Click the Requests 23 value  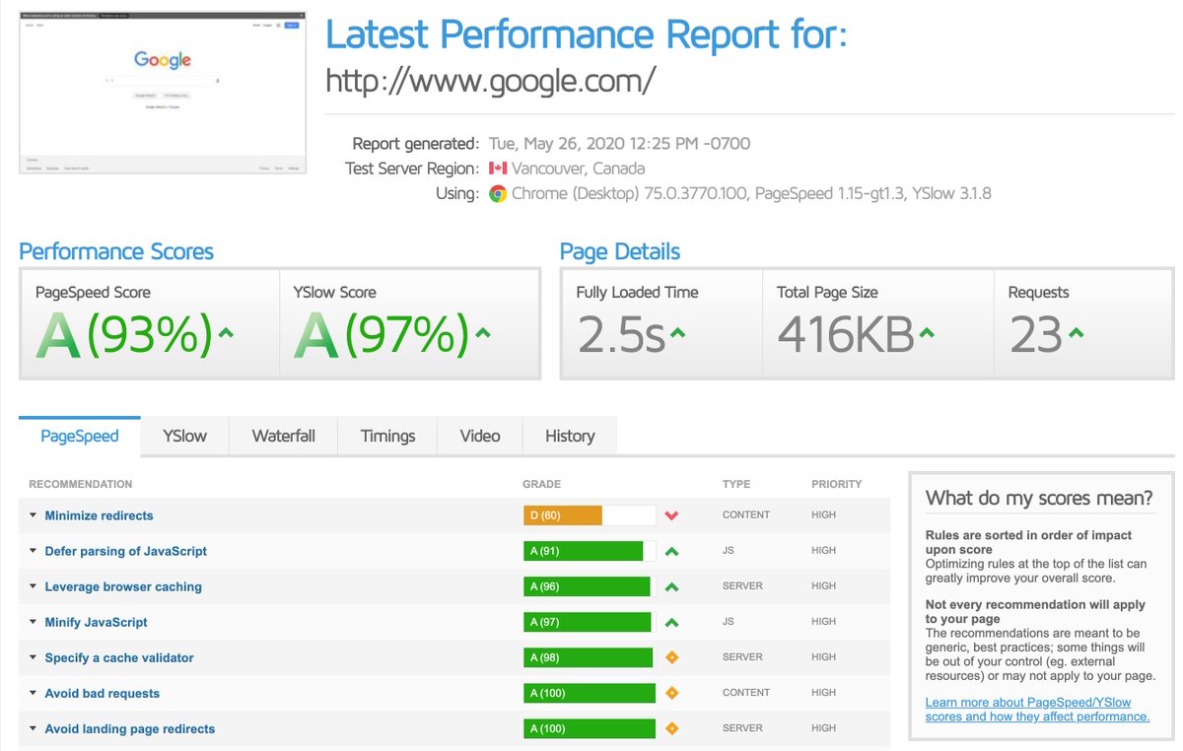coord(1035,336)
